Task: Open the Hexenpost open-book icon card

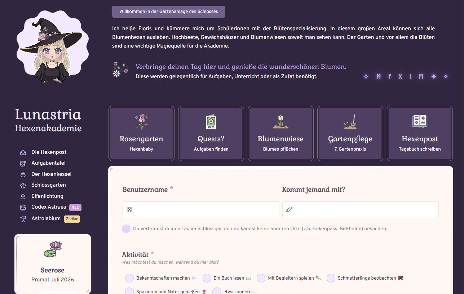Action: (420, 133)
